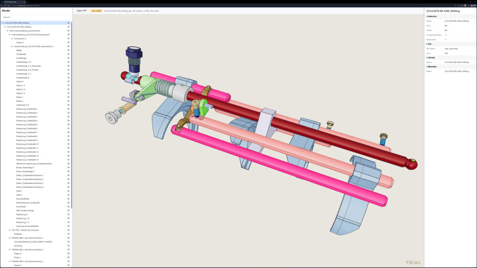Hide Schaltstange_R using its eye icon

[68, 78]
